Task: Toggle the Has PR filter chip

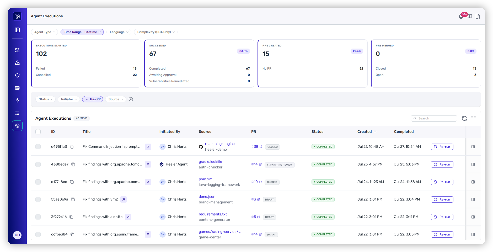Action: pyautogui.click(x=93, y=99)
